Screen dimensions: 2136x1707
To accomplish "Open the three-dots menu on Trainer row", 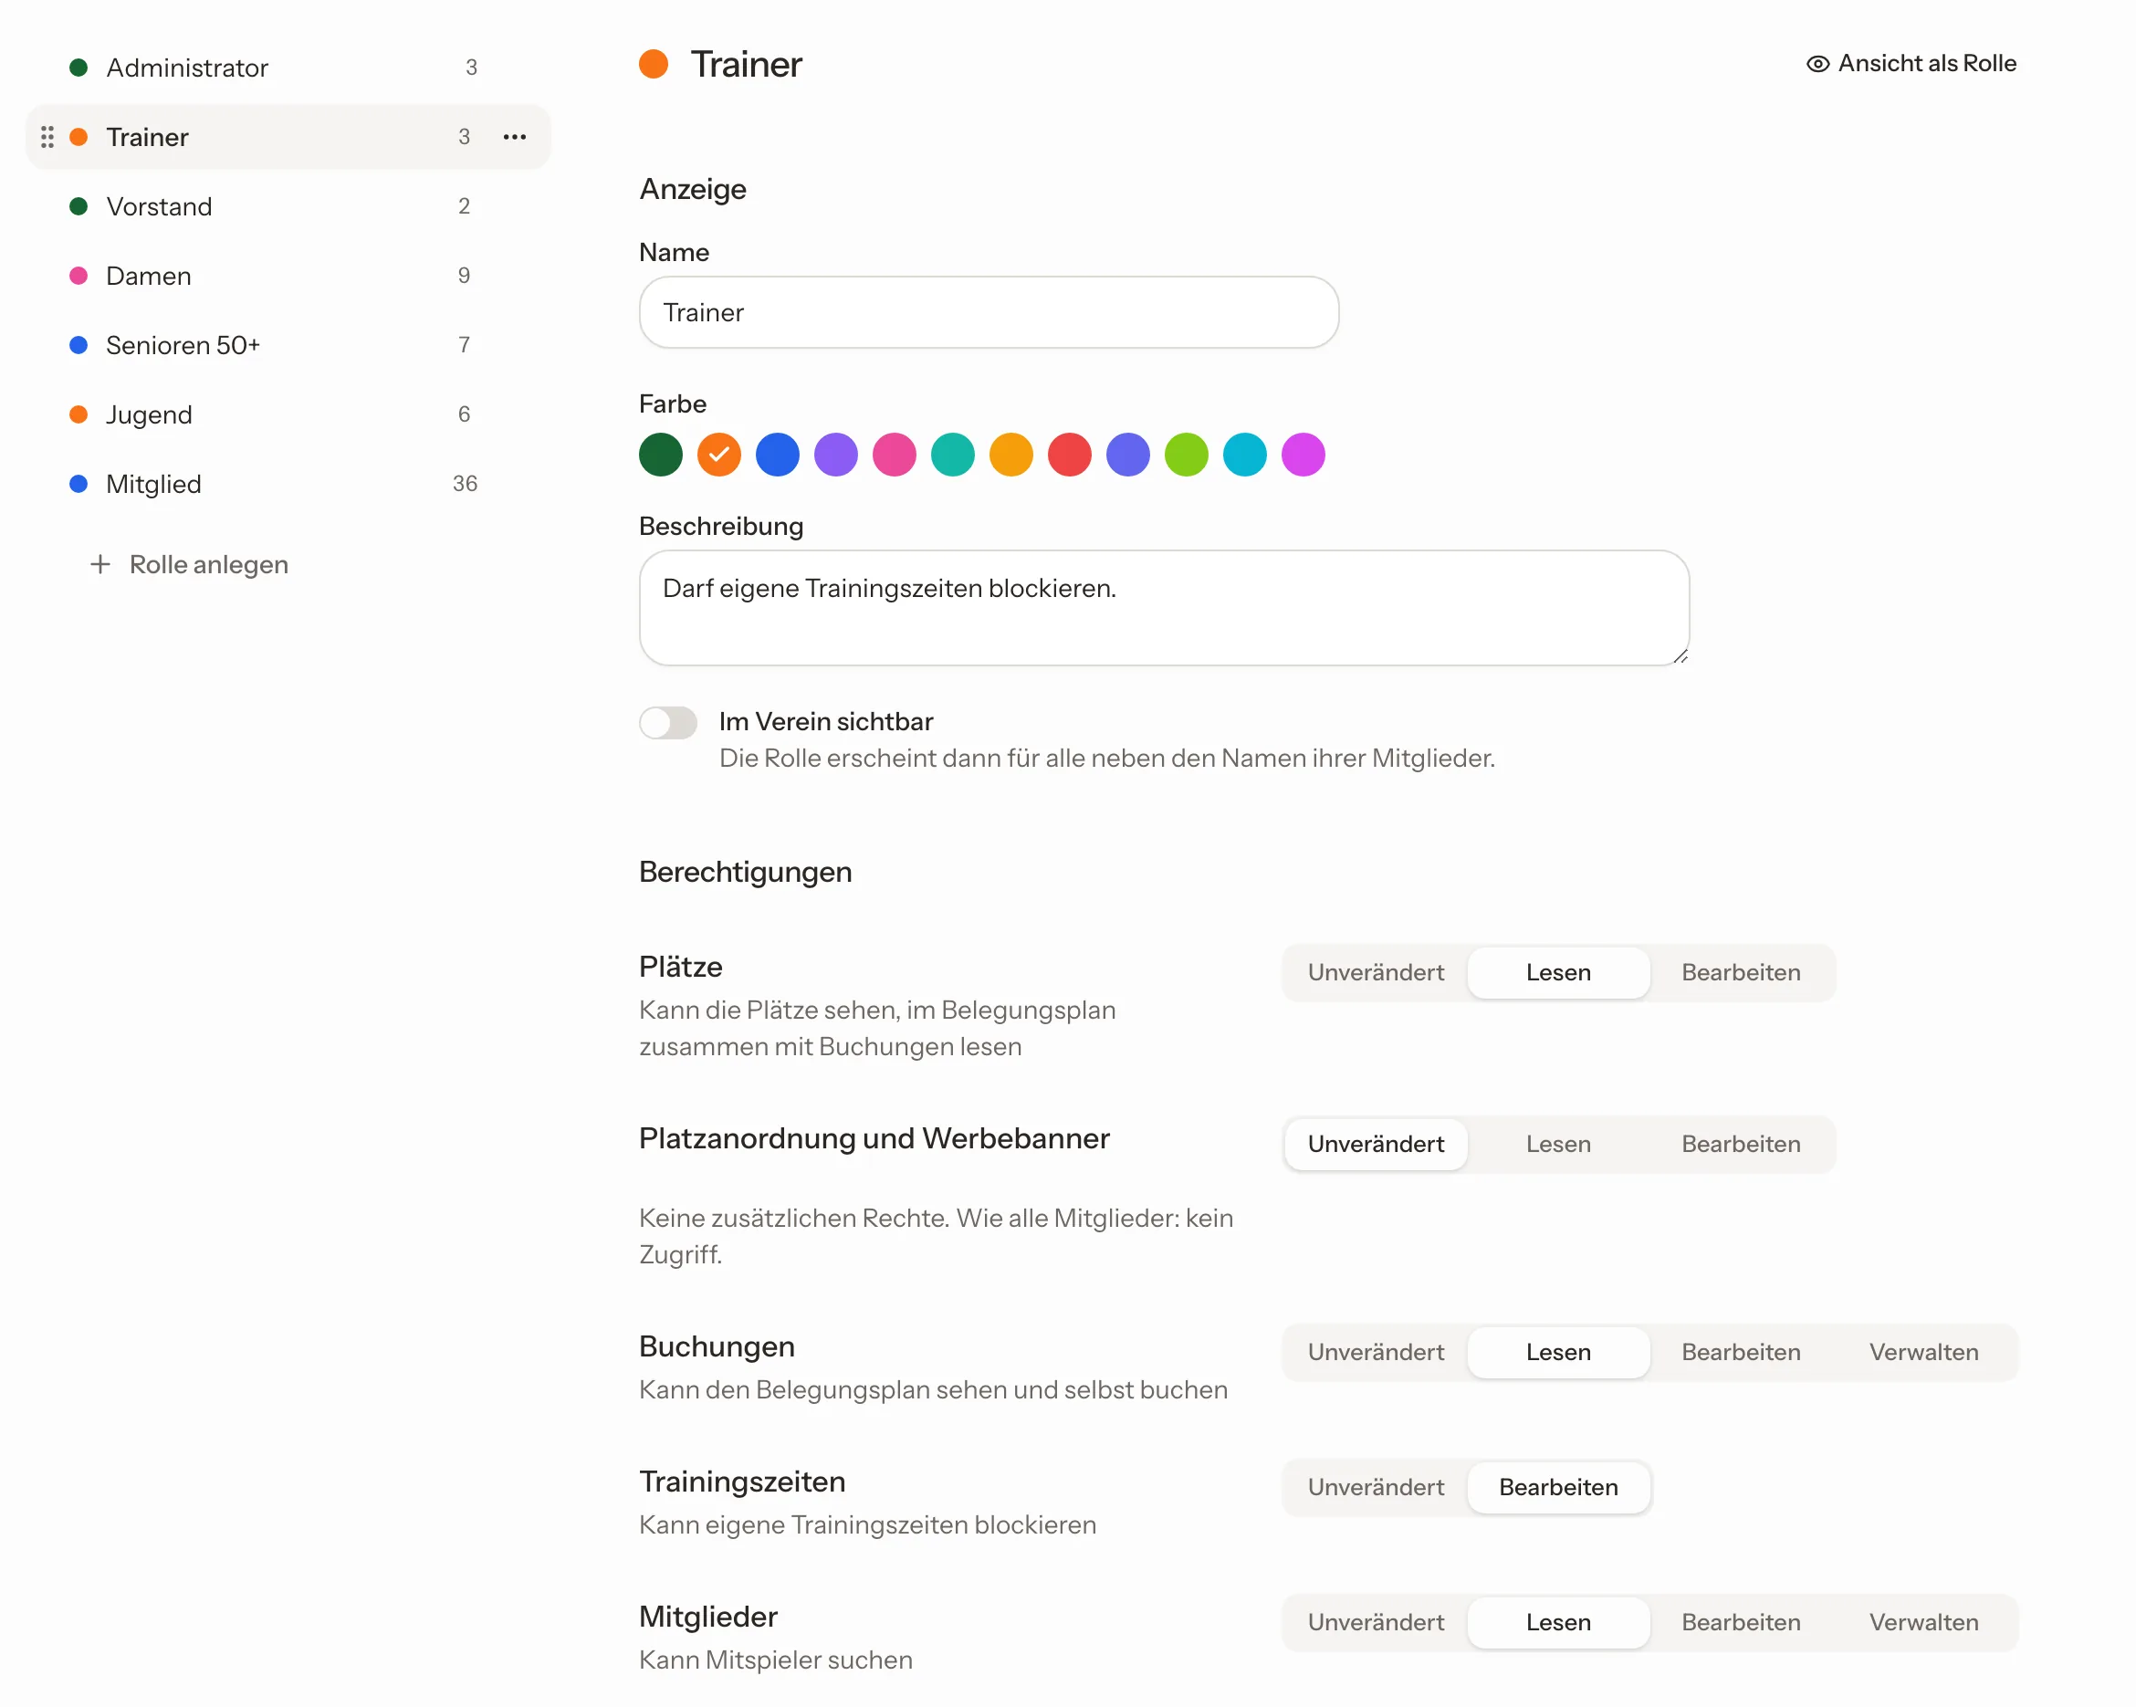I will click(x=514, y=137).
